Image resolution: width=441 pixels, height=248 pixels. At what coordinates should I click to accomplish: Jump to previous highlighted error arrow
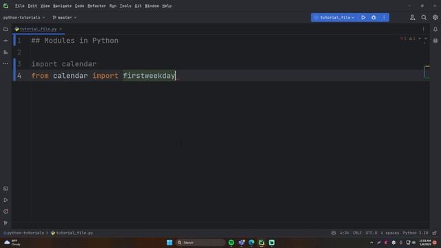420,39
